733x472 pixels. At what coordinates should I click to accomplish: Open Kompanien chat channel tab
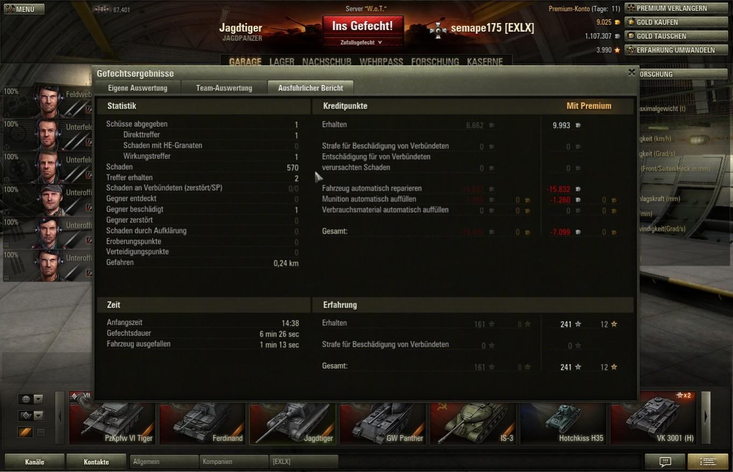234,461
